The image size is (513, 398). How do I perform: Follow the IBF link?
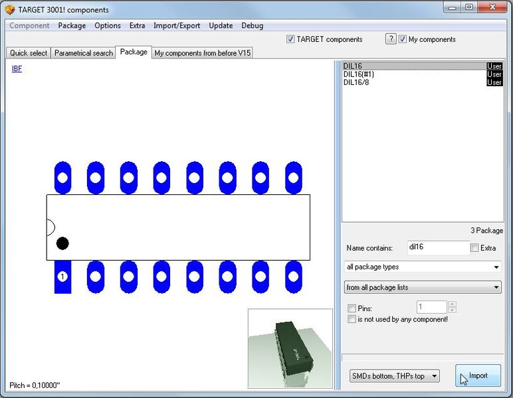pyautogui.click(x=17, y=68)
